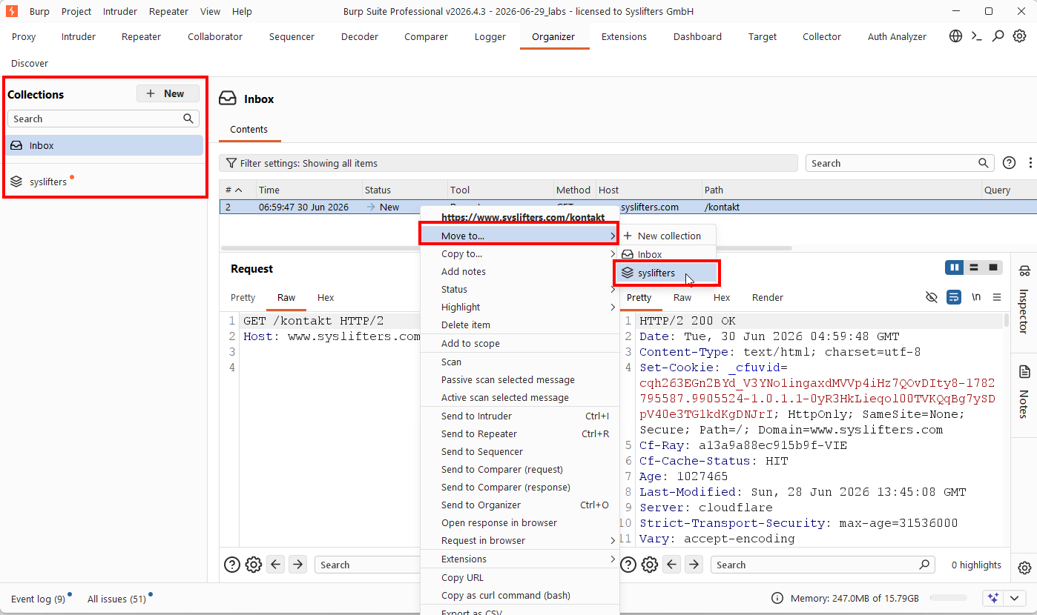The height and width of the screenshot is (615, 1037).
Task: Click the settings gear at bottom right
Action: 1024,568
